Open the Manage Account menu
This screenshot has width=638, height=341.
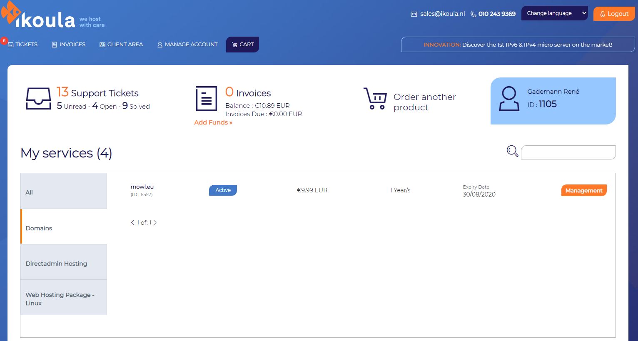point(187,45)
